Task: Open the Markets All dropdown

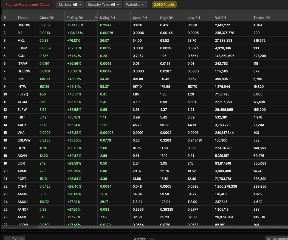Action: point(70,5)
